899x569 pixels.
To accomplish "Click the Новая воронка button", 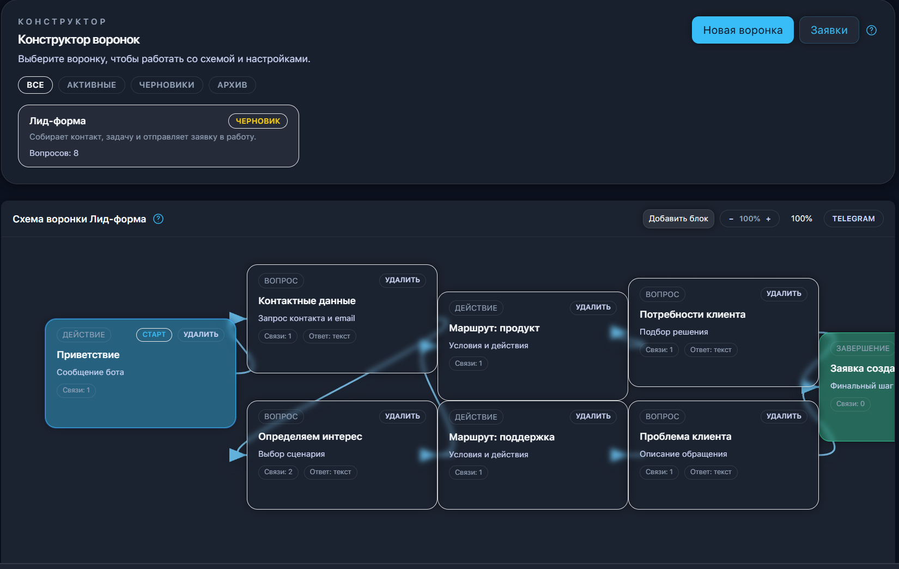I will tap(742, 30).
